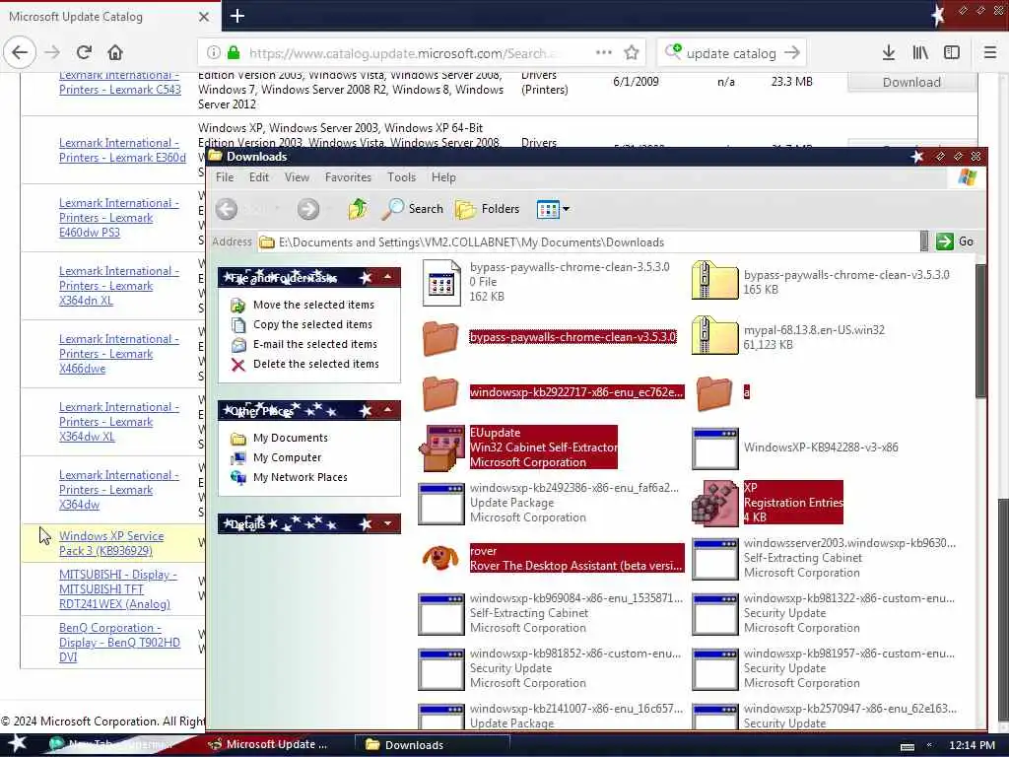Open the browser hamburger menu

pos(989,53)
